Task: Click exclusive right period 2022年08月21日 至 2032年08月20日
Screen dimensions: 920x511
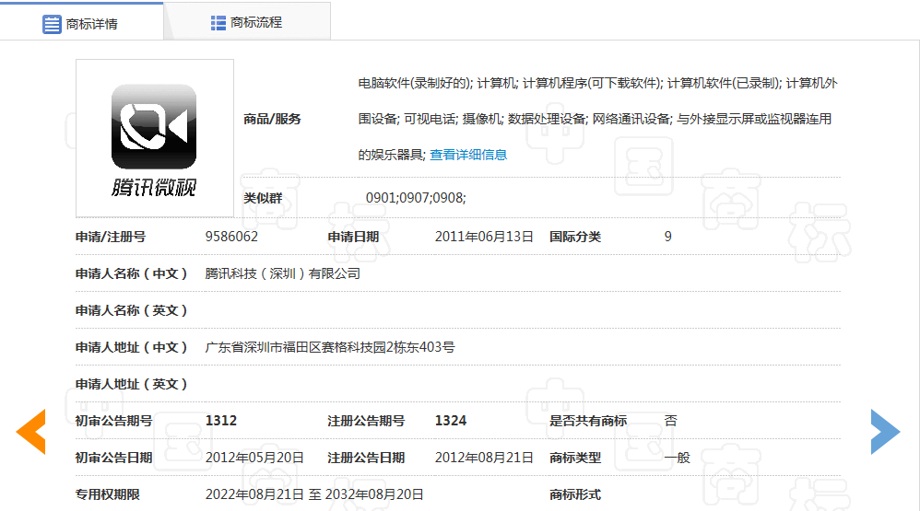Action: click(x=314, y=494)
